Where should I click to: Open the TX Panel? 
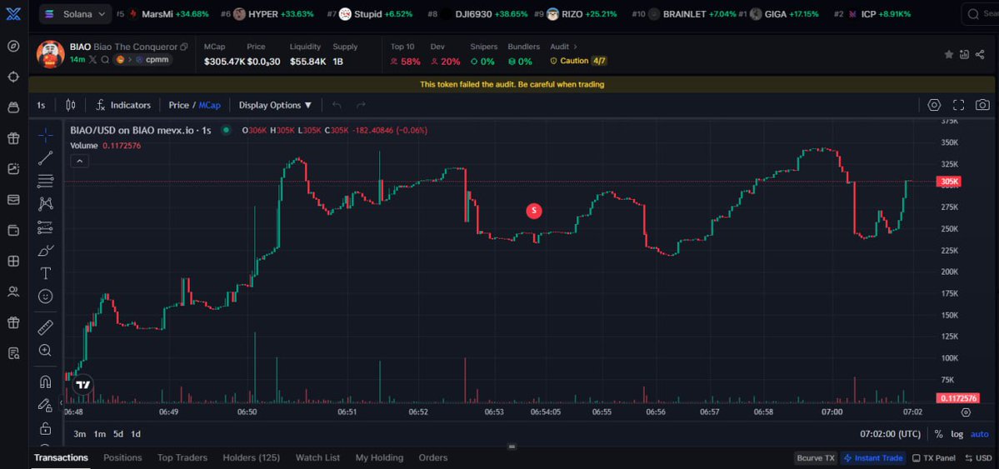934,457
